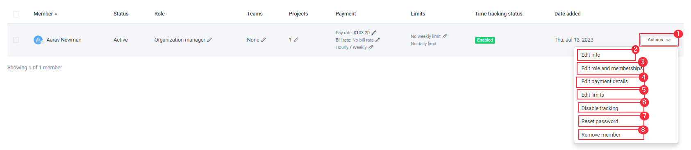Image resolution: width=691 pixels, height=150 pixels.
Task: Edit the weekly limit pencil icon
Action: tap(445, 36)
